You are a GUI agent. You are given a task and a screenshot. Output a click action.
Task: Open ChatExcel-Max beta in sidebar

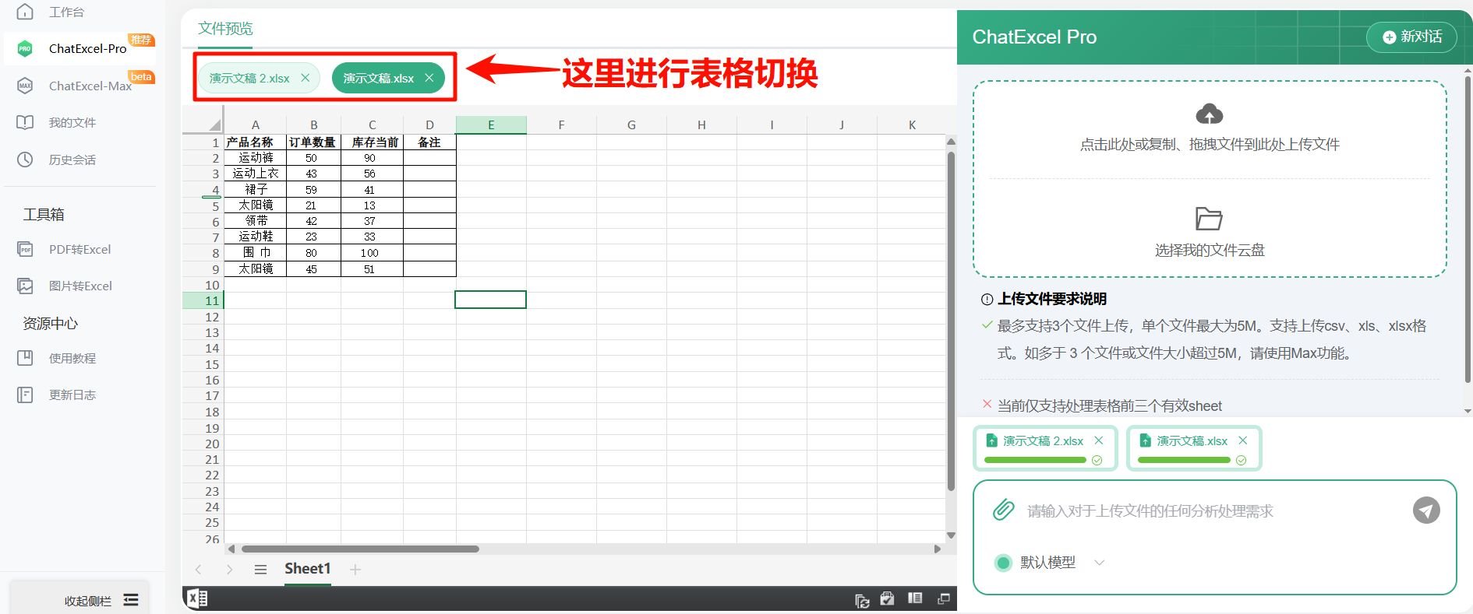point(90,86)
